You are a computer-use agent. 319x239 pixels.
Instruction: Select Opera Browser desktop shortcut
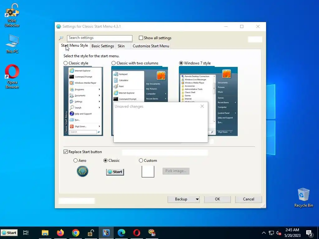coord(12,77)
